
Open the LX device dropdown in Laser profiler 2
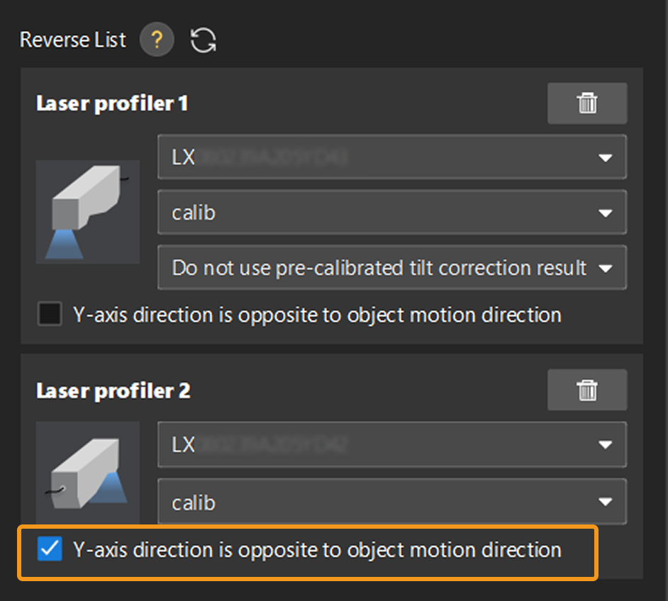tap(391, 444)
